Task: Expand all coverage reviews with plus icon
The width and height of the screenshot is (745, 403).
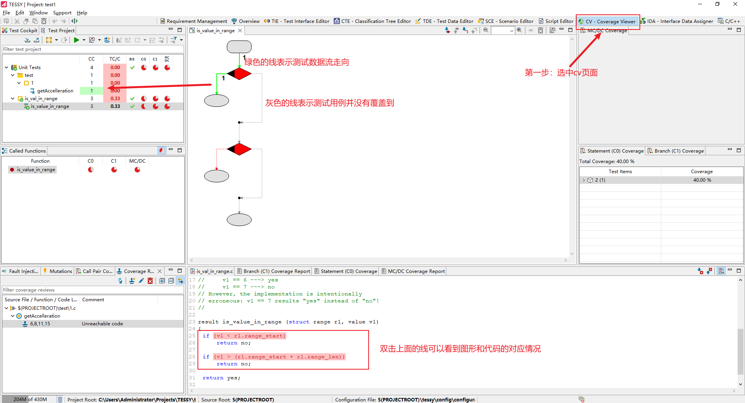Action: coord(162,281)
